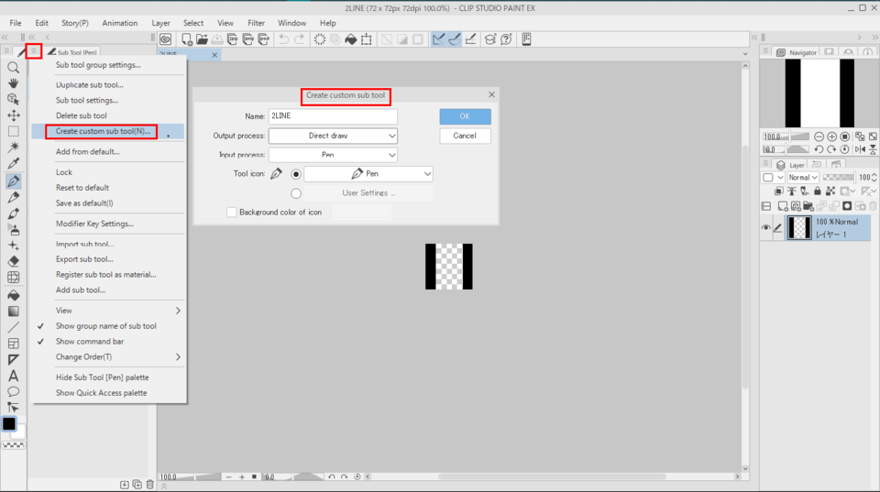Expand the View submenu
Image resolution: width=880 pixels, height=492 pixels.
click(108, 311)
